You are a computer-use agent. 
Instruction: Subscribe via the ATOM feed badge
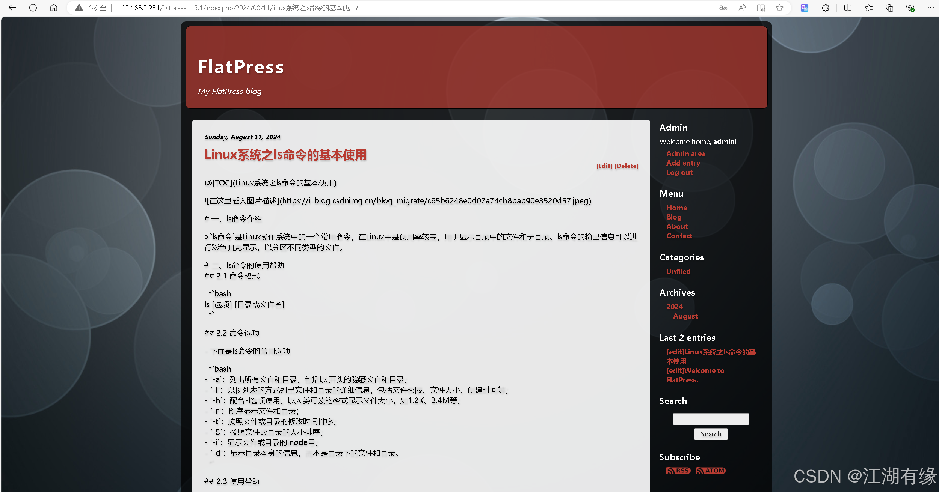[x=710, y=471]
